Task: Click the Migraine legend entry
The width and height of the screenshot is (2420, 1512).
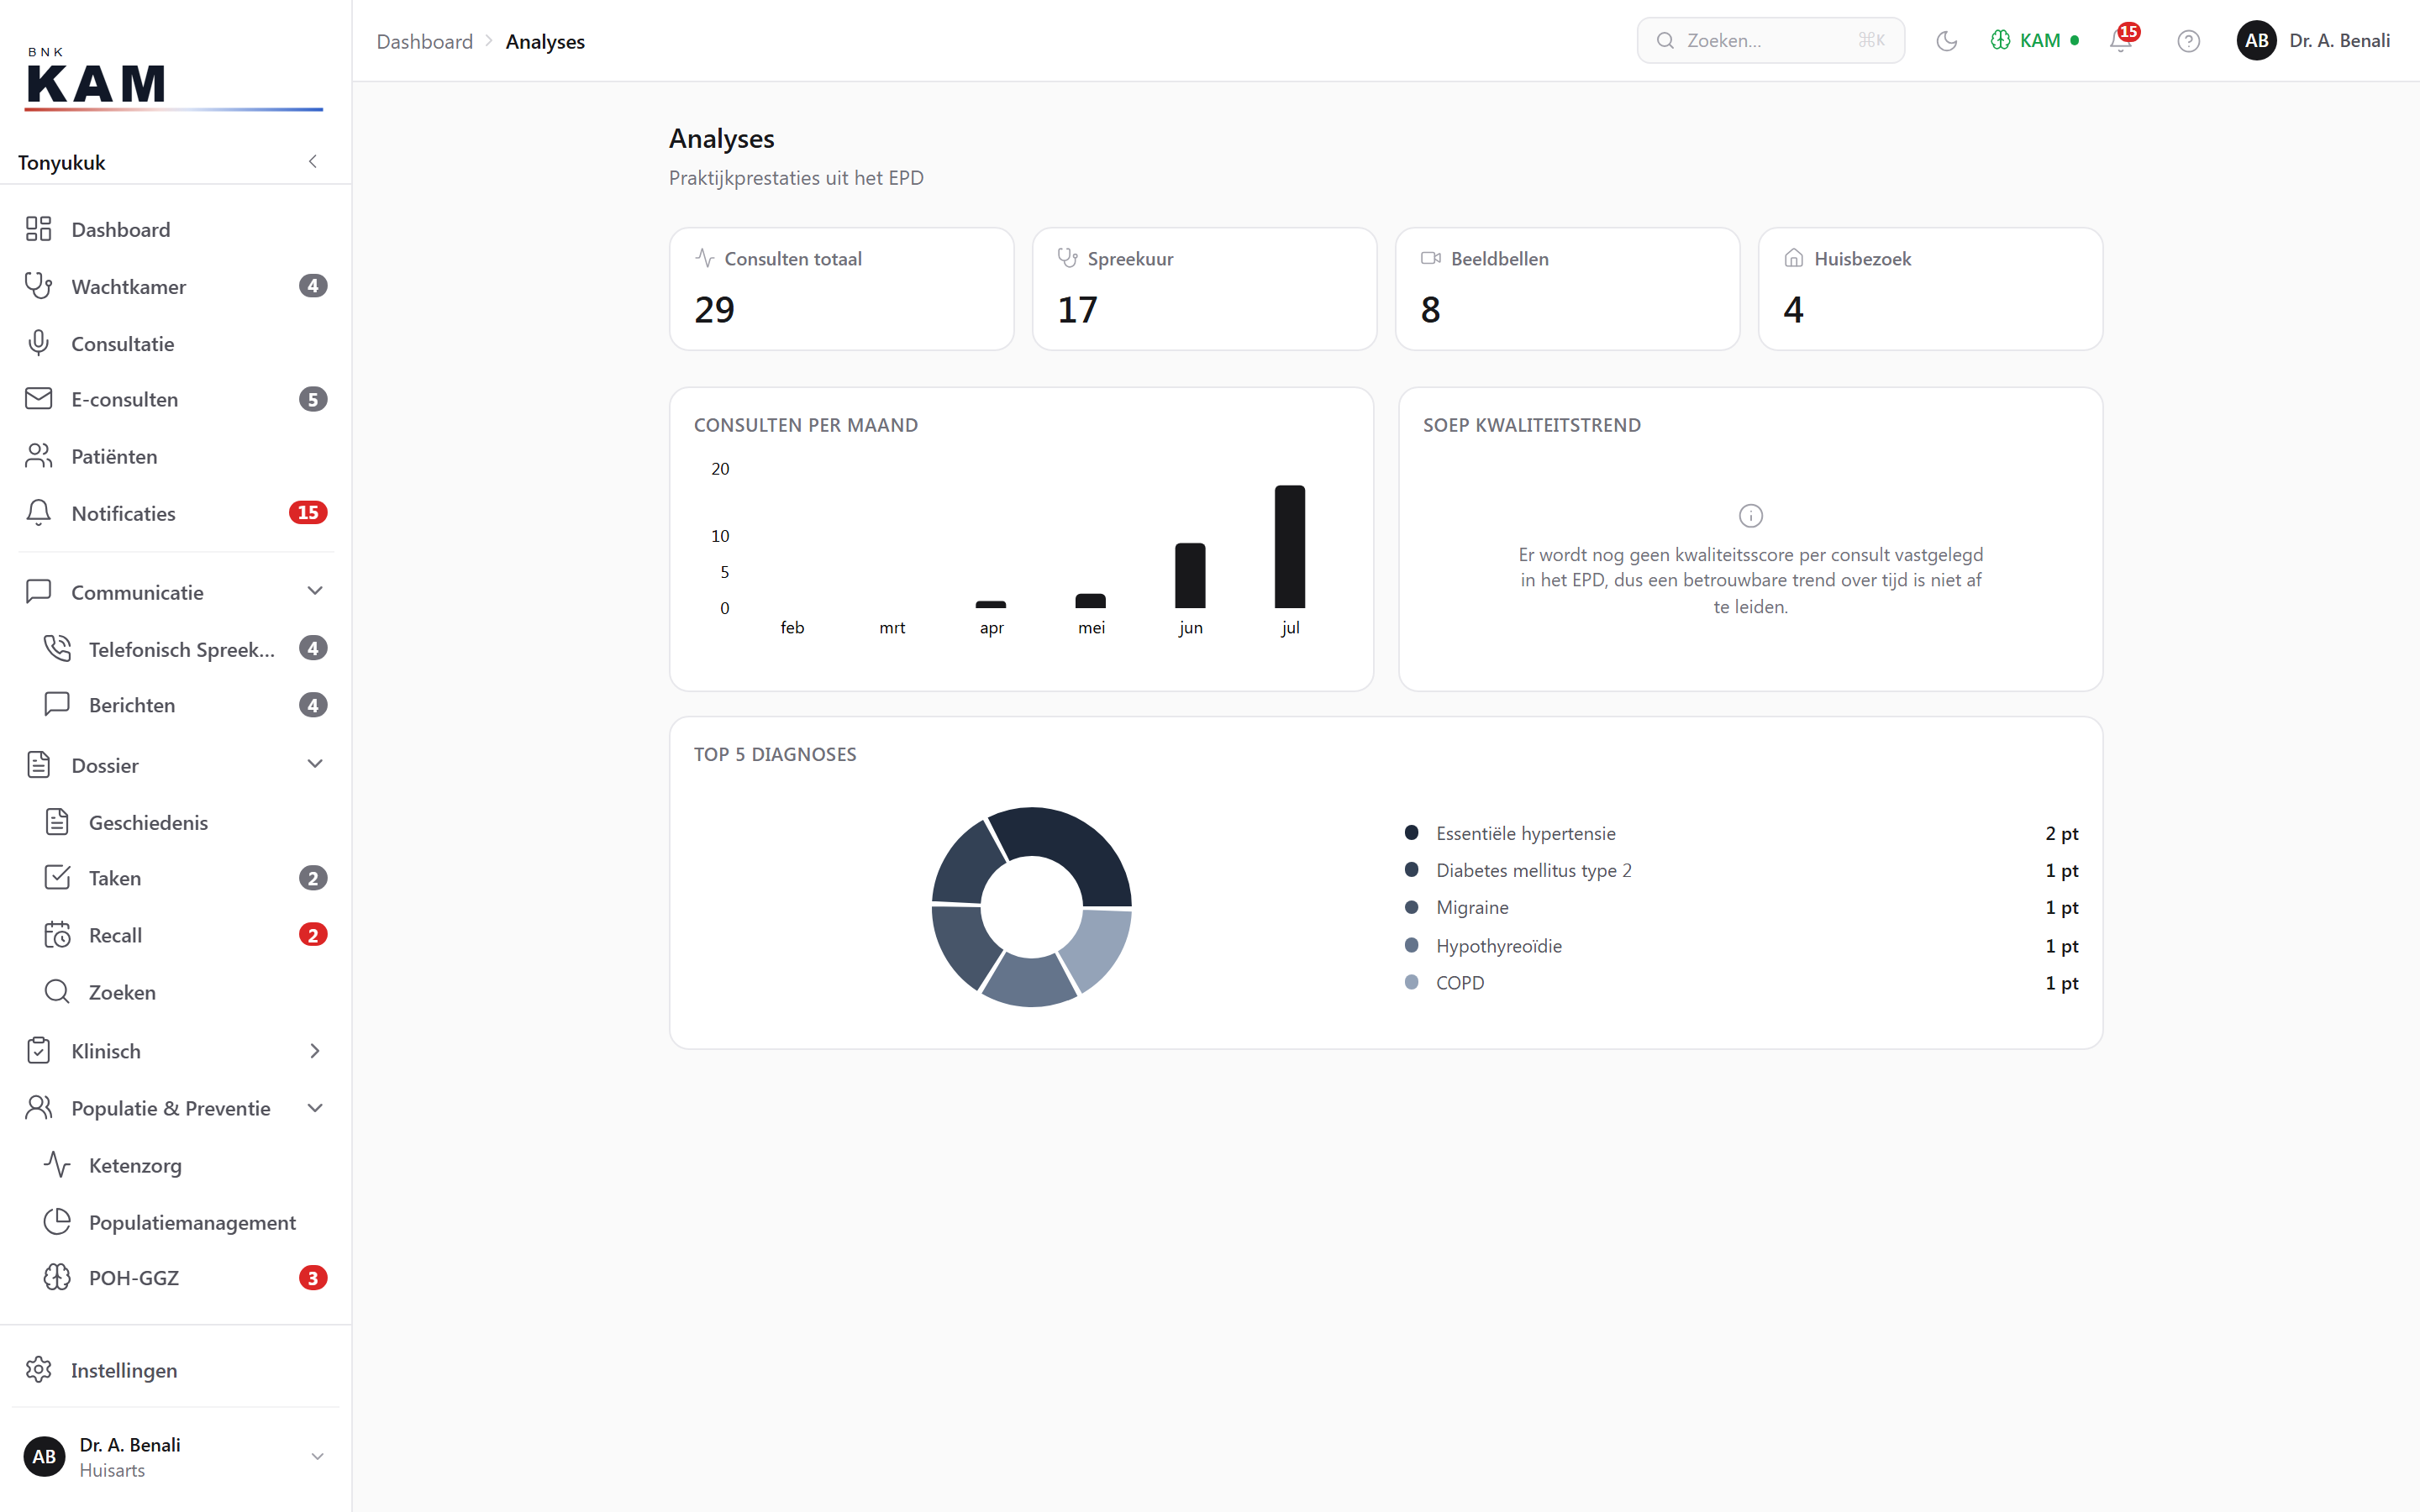Action: 1741,908
